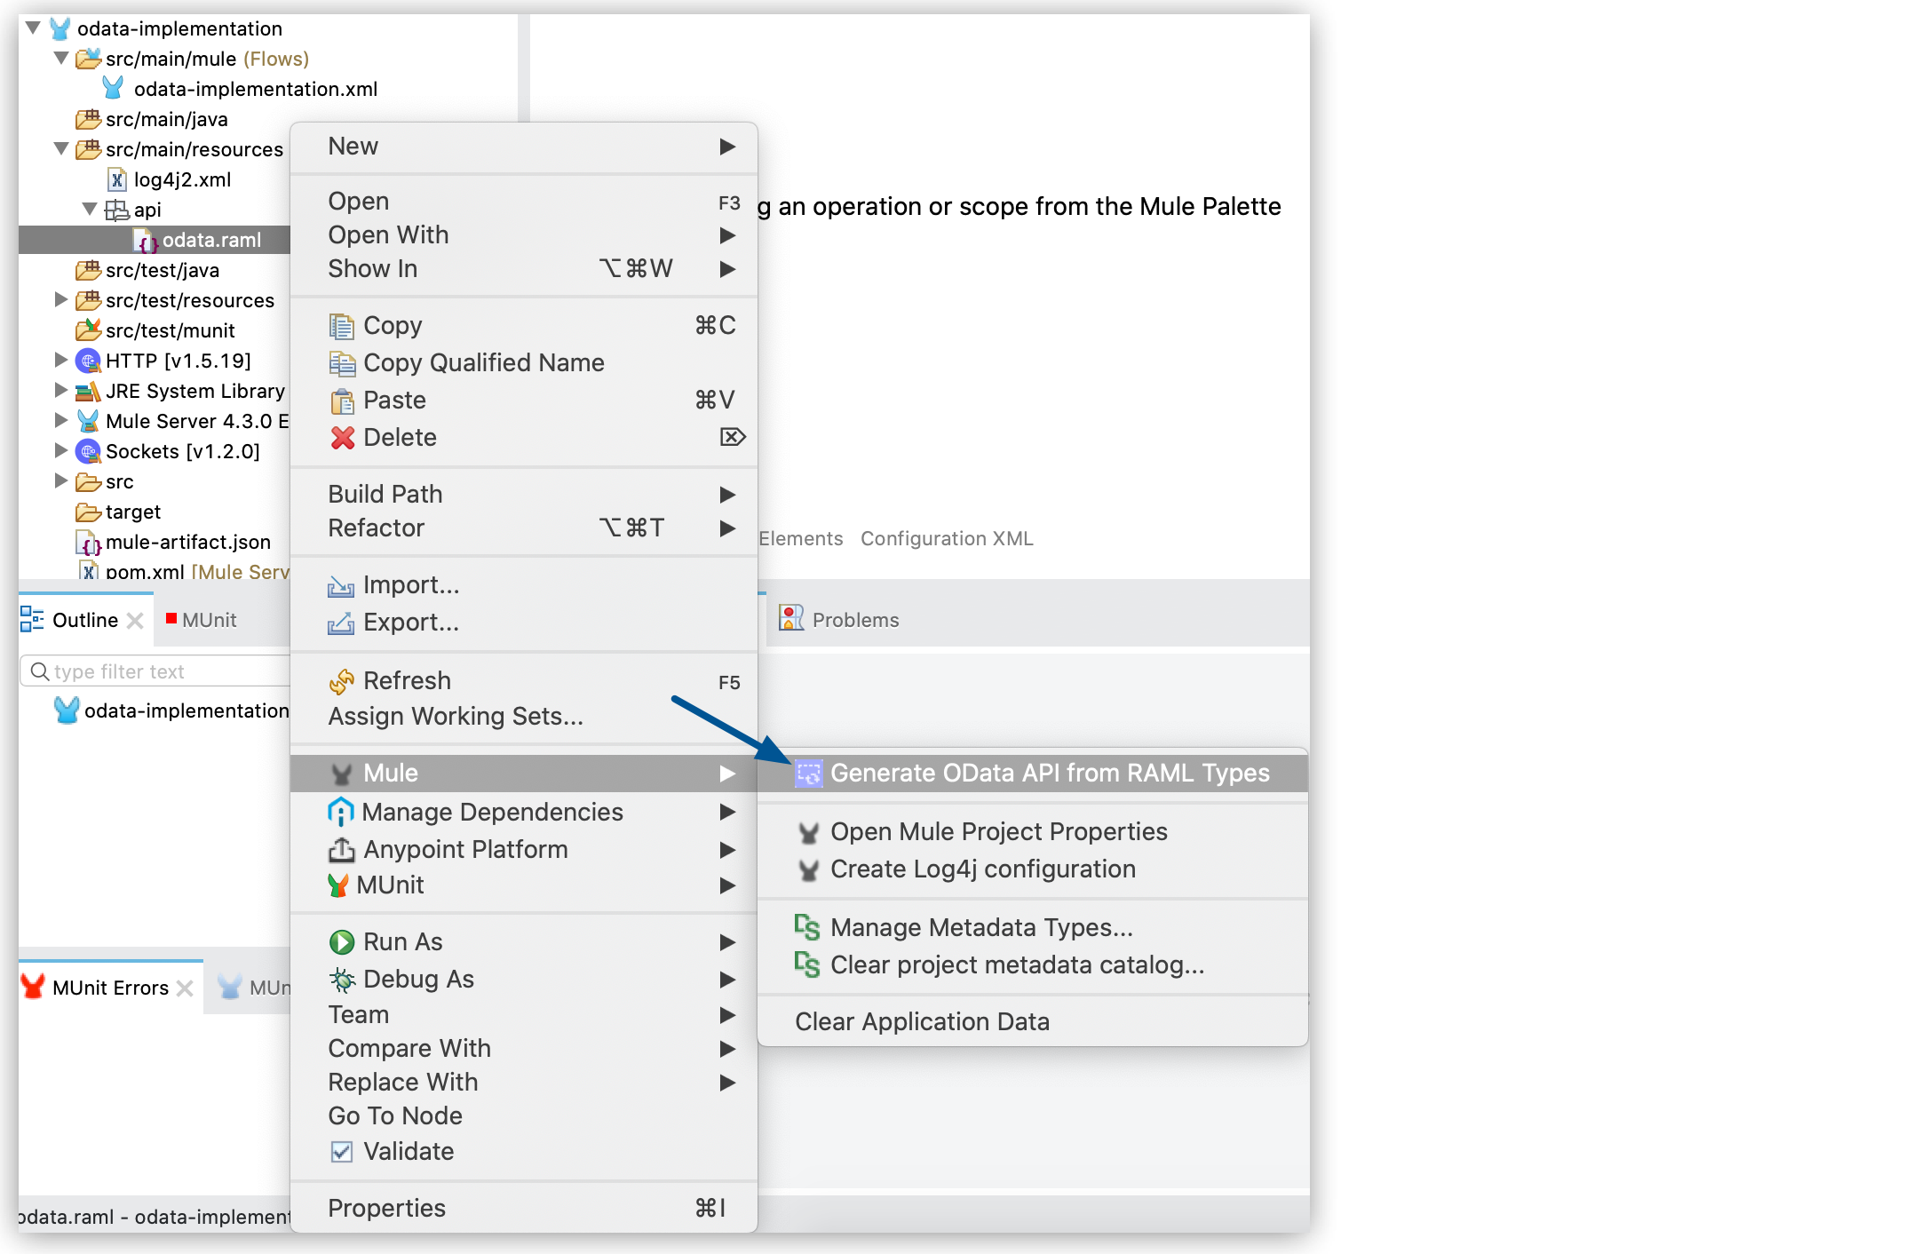1920x1254 pixels.
Task: Click the Anypoint Platform icon
Action: (x=342, y=849)
